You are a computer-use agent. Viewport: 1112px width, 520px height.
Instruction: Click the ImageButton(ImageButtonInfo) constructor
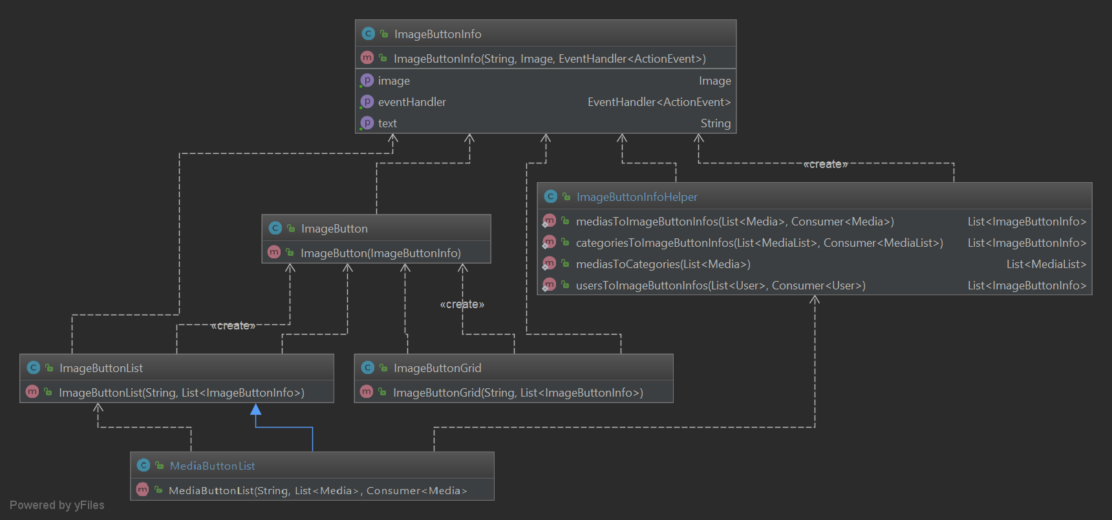381,253
